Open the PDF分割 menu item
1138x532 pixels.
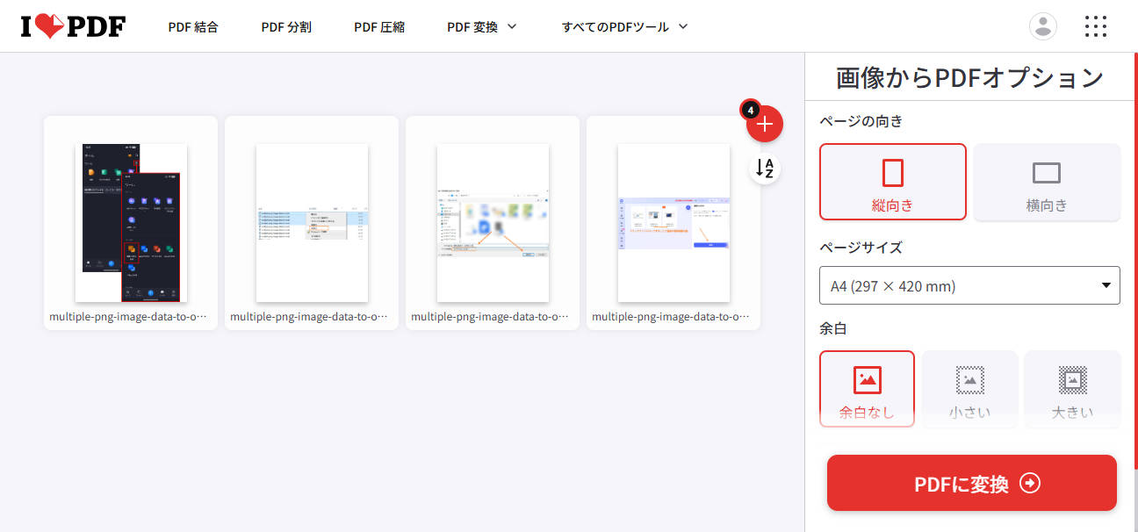tap(285, 26)
